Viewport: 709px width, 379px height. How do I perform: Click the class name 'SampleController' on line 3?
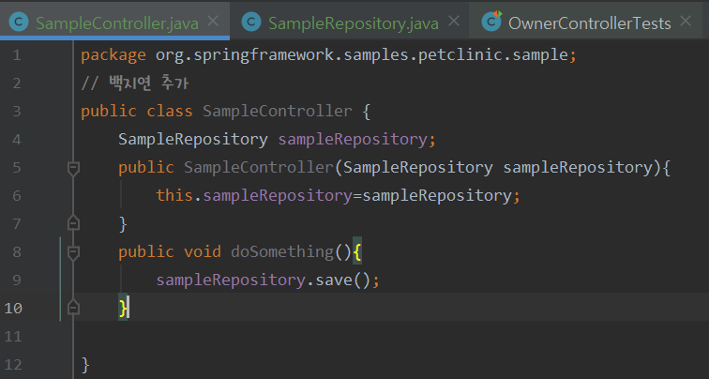click(278, 112)
